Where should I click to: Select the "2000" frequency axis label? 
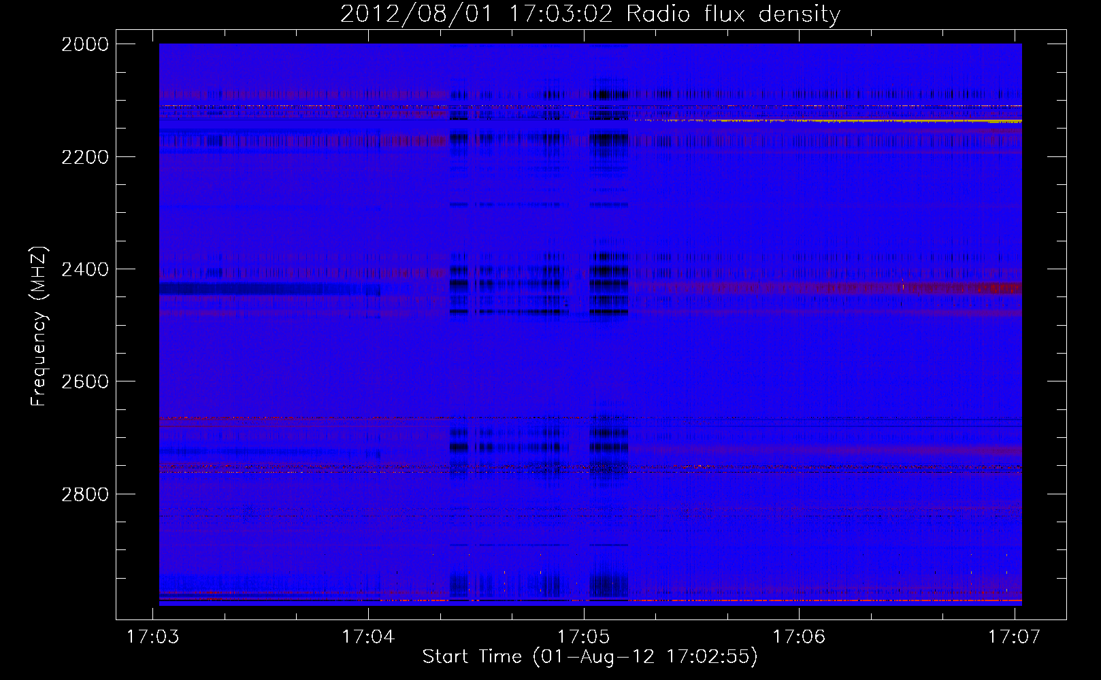pos(85,44)
